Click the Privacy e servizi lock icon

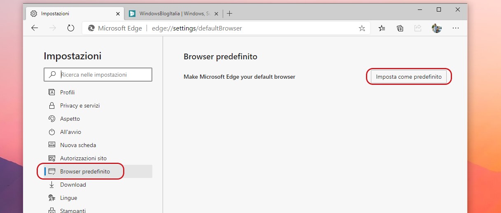coord(52,105)
